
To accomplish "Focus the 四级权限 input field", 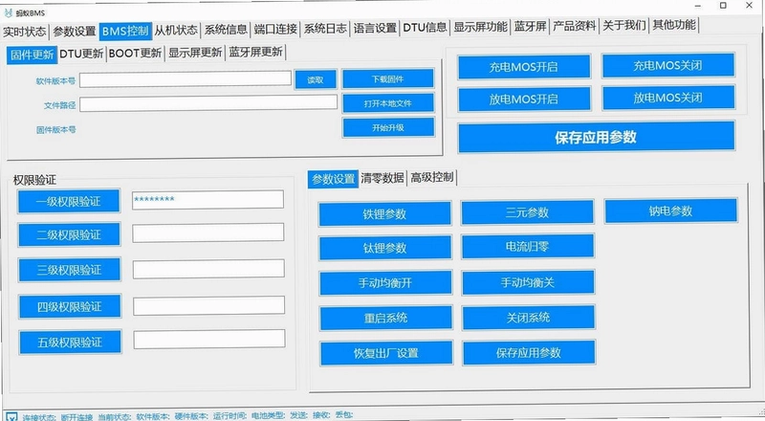I will [209, 306].
